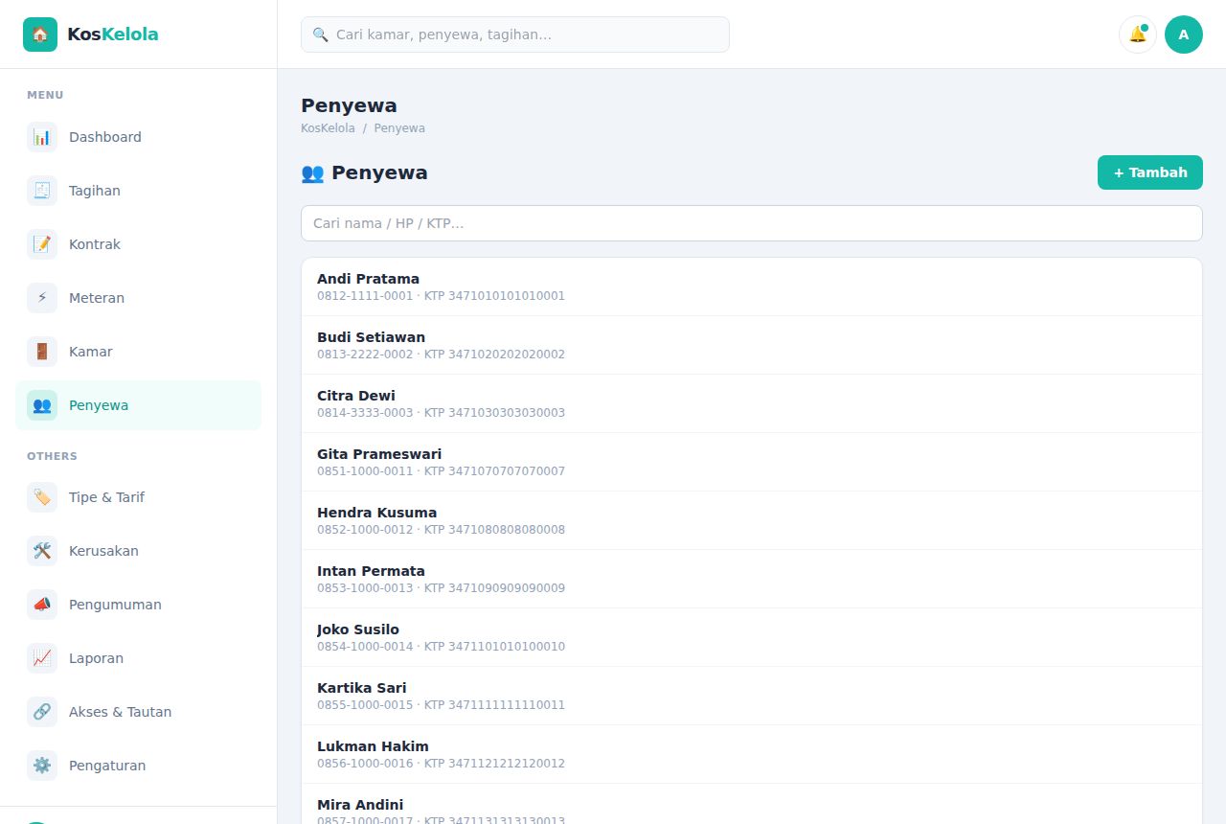The height and width of the screenshot is (824, 1226).
Task: Select Akses & Tautan menu item
Action: pyautogui.click(x=138, y=712)
